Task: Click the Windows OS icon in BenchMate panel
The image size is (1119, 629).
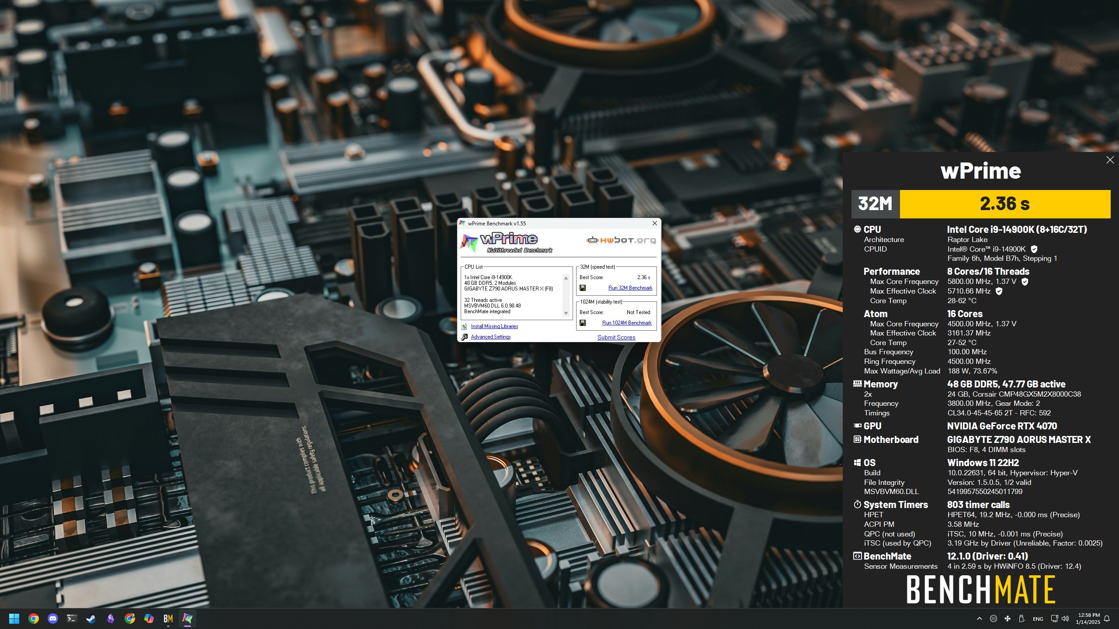Action: [x=858, y=462]
